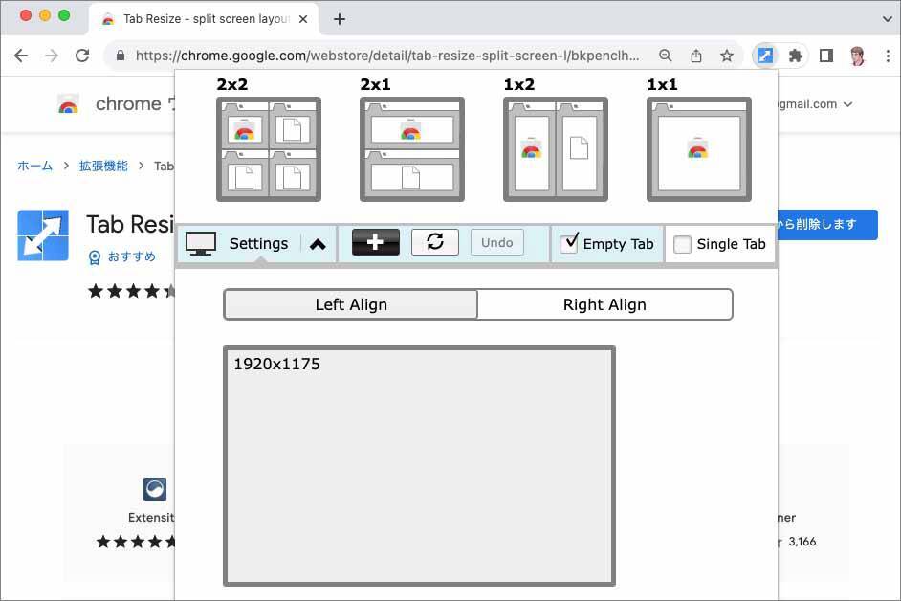Open the 拡張機能 breadcrumb link
This screenshot has width=901, height=601.
coord(103,167)
